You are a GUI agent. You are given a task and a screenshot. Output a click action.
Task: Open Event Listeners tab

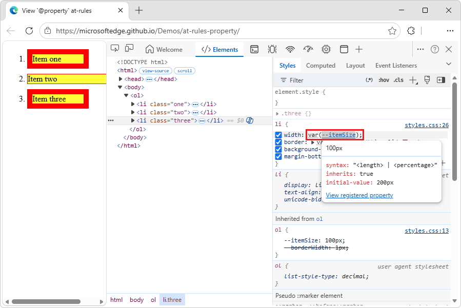[396, 66]
